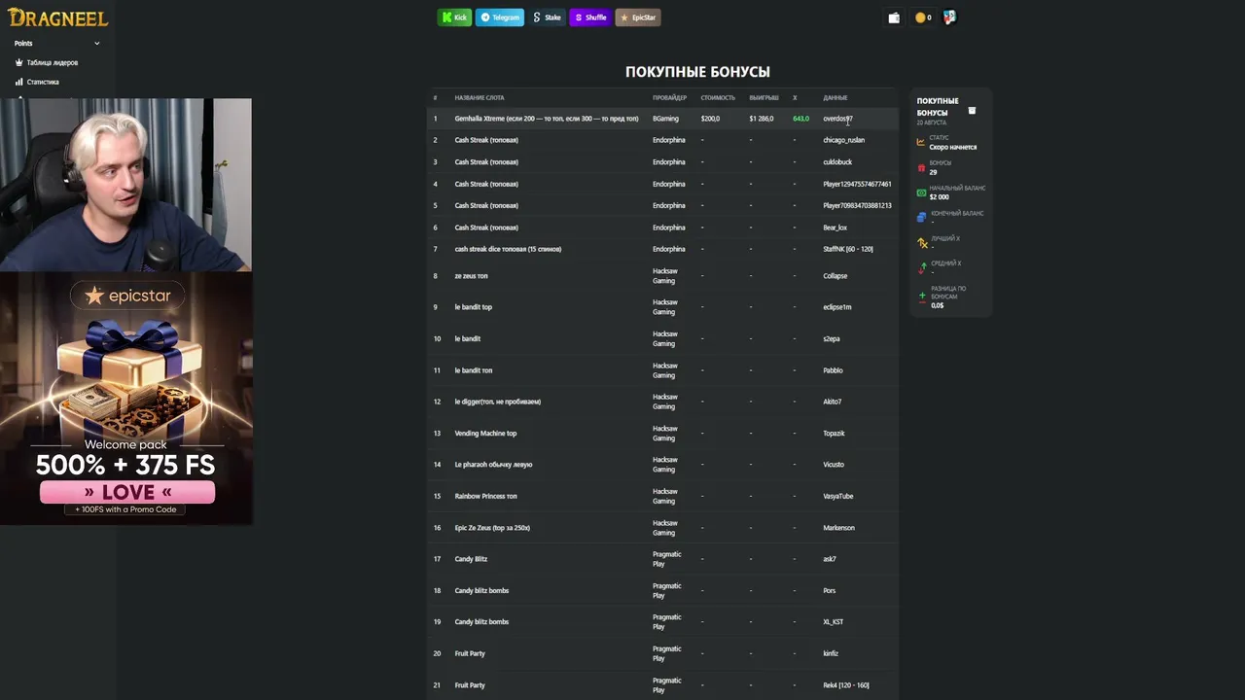The image size is (1245, 700).
Task: Click the green 643,0 multiplier
Action: point(800,119)
